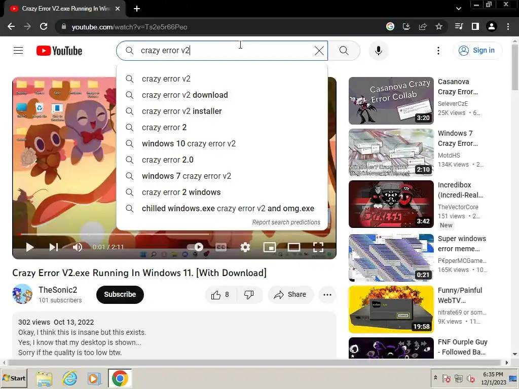Image resolution: width=519 pixels, height=389 pixels.
Task: Share this page from the address bar
Action: 422,26
